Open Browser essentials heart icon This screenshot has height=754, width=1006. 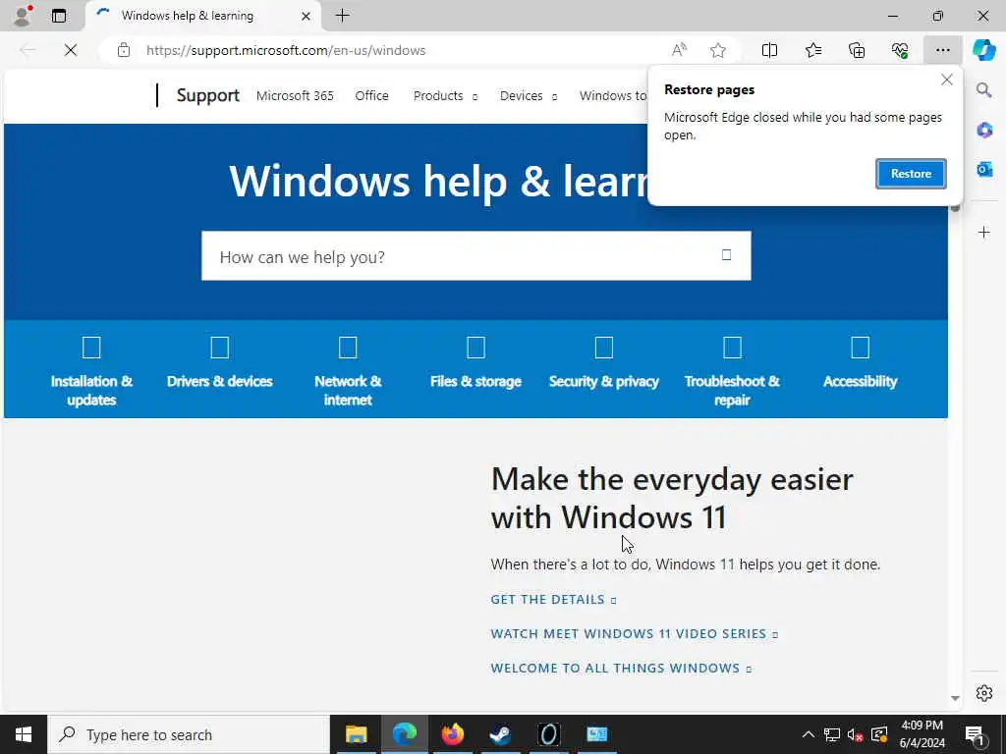[900, 50]
